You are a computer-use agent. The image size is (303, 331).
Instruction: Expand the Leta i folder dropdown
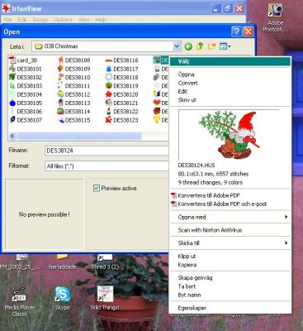[x=177, y=46]
